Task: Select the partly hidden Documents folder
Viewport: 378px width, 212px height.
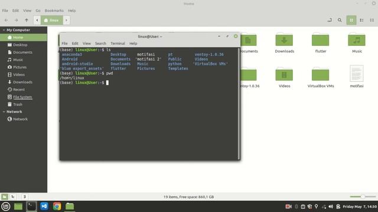Action: (x=249, y=39)
